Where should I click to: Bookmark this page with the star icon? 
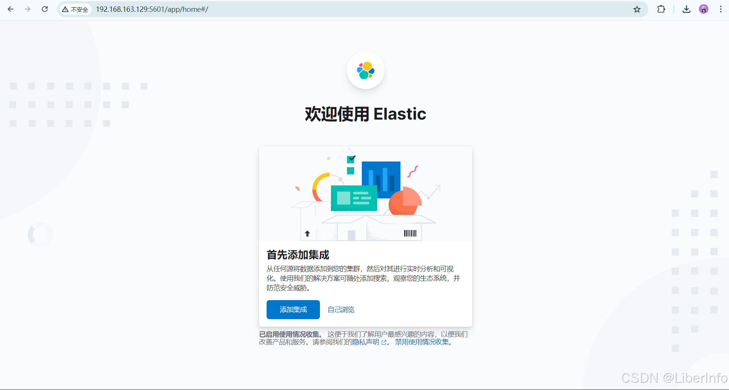(637, 10)
